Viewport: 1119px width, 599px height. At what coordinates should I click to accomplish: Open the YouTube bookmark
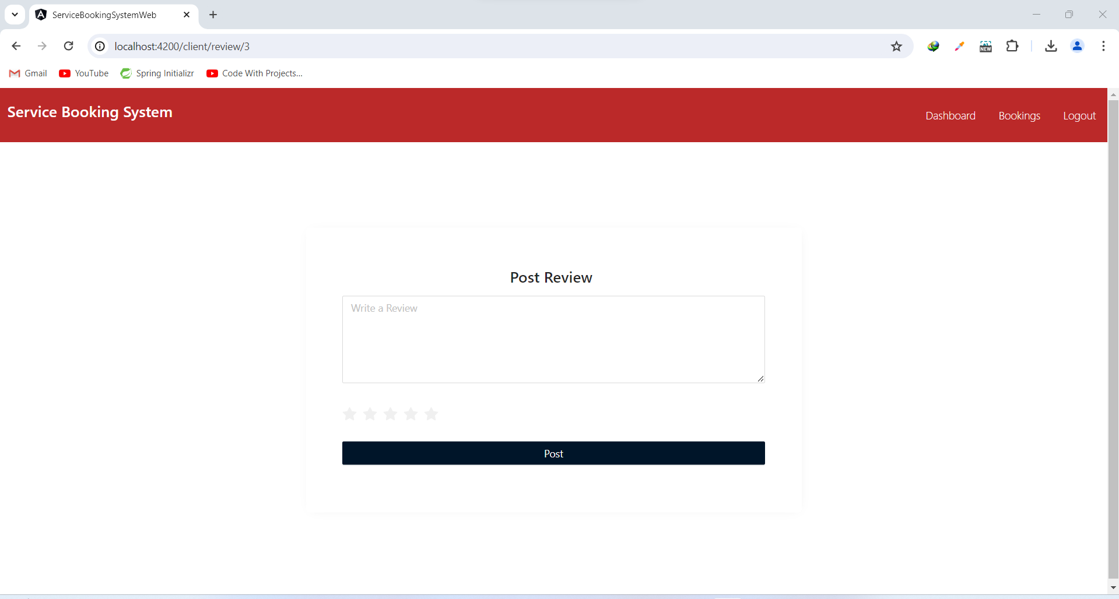point(84,73)
